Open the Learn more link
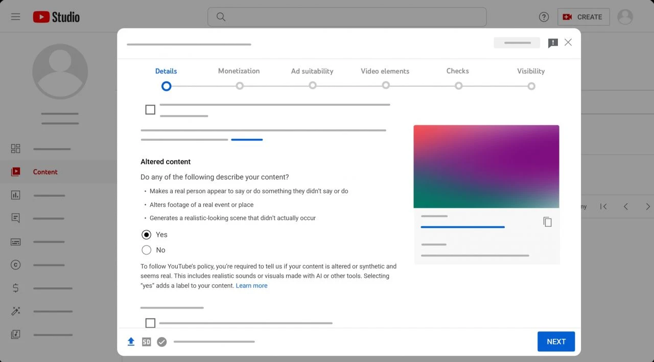This screenshot has width=654, height=362. (251, 285)
